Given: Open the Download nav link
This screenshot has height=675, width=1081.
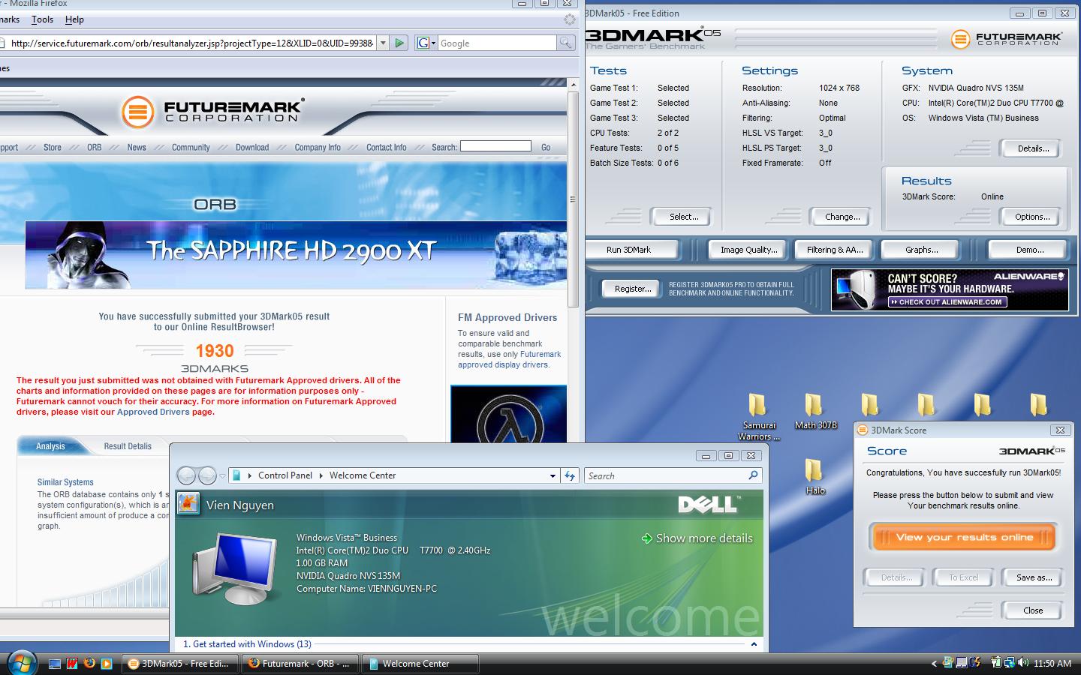Looking at the screenshot, I should (x=252, y=147).
